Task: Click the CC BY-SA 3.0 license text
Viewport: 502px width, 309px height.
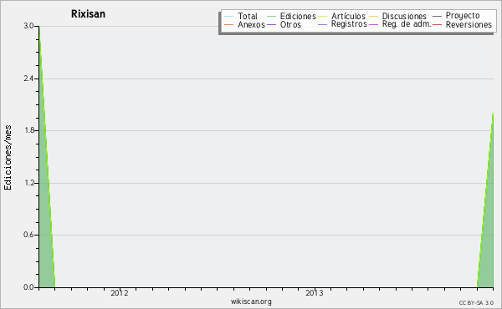Action: [x=476, y=303]
